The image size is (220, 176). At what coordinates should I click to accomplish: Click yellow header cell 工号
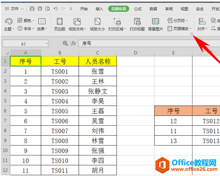(x=60, y=61)
